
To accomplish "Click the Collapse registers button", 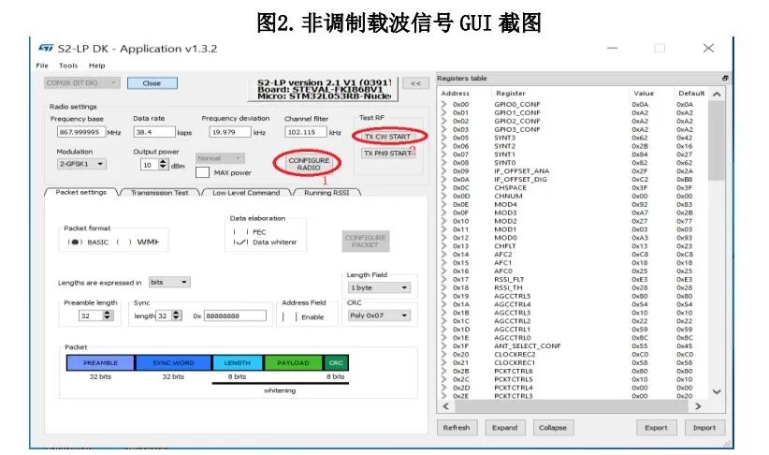I will pos(553,428).
